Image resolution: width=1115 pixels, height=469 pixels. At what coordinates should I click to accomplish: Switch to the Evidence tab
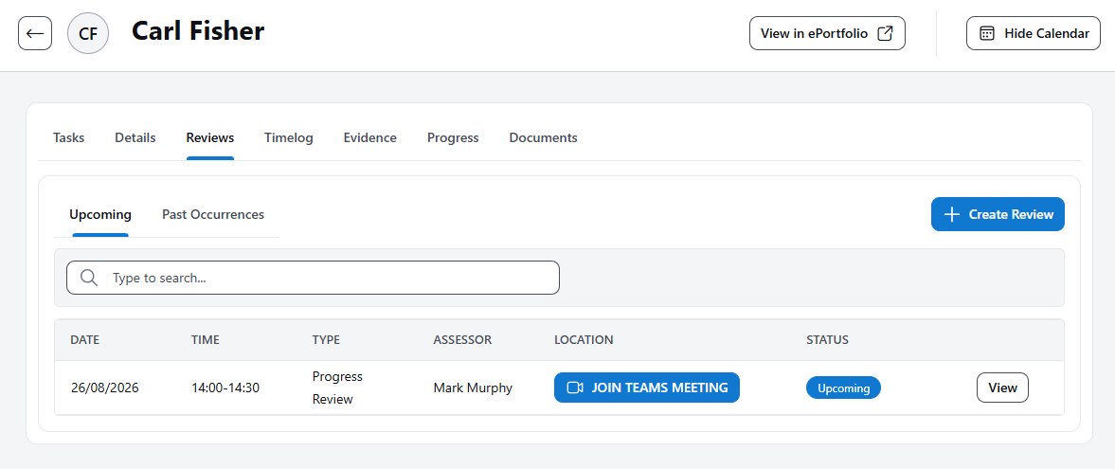point(369,138)
